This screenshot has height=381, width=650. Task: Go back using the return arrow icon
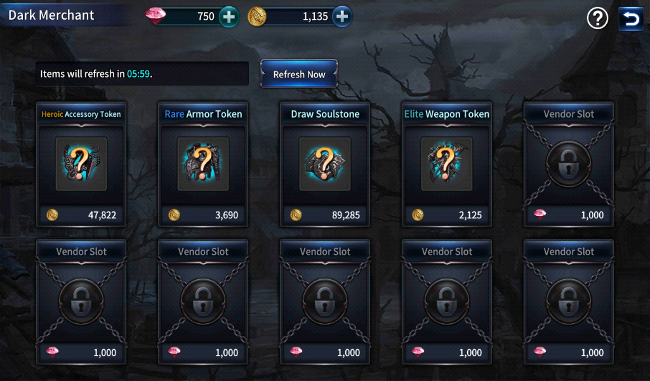631,19
